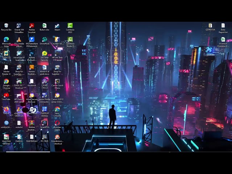Open the FUJIFILM Utilities shortcut
The height and width of the screenshot is (174, 232).
pos(44,112)
